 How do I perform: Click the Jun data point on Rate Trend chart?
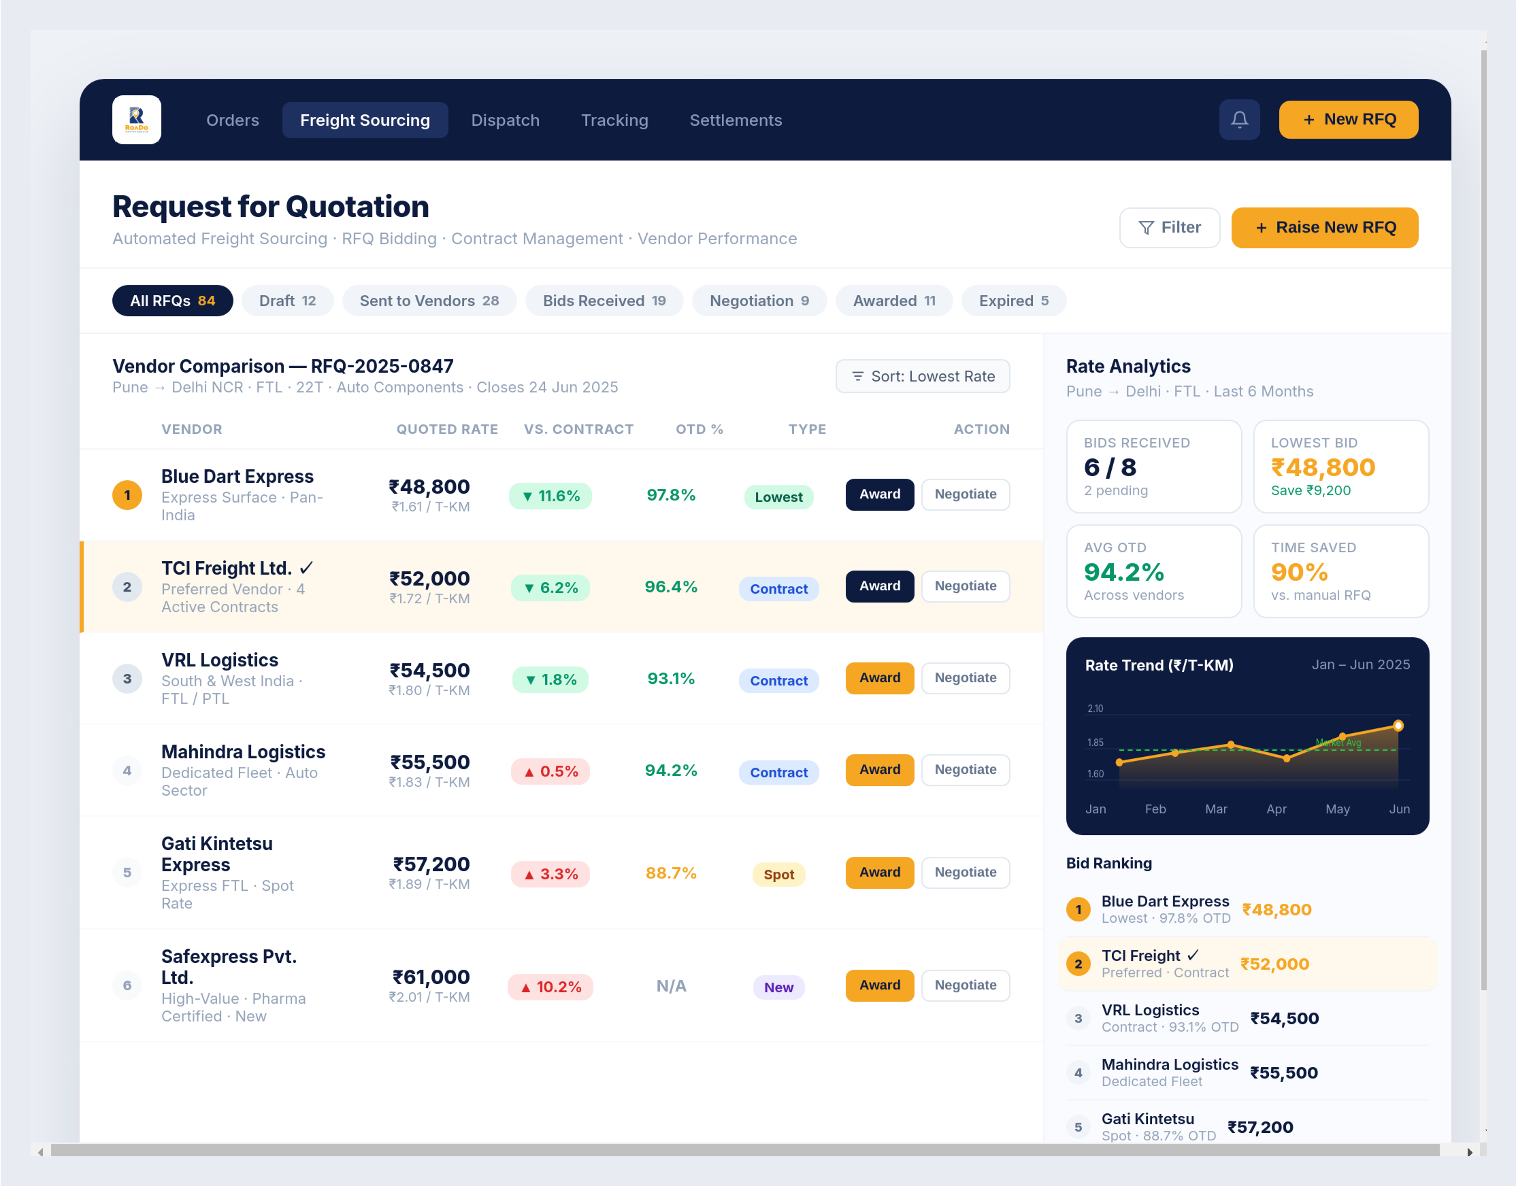coord(1398,726)
